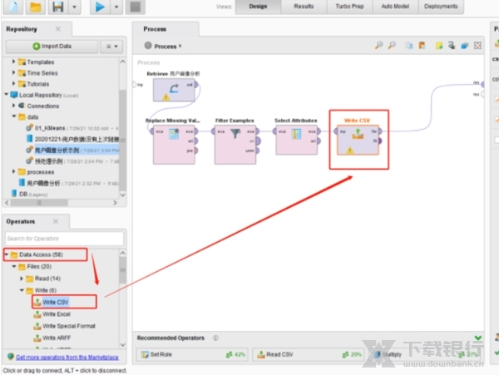The height and width of the screenshot is (375, 499).
Task: Expand the Read (14) folder
Action: [23, 279]
